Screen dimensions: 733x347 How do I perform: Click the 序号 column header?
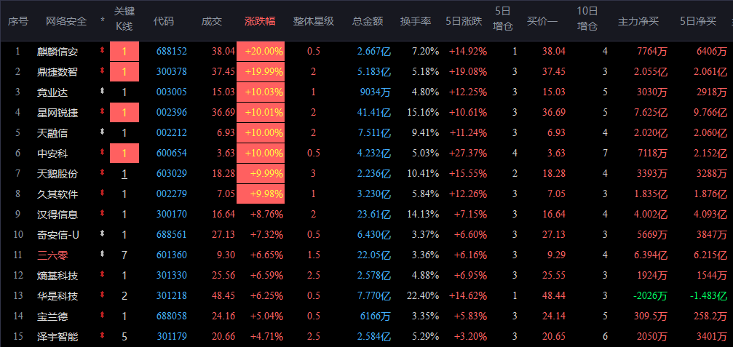(x=17, y=22)
